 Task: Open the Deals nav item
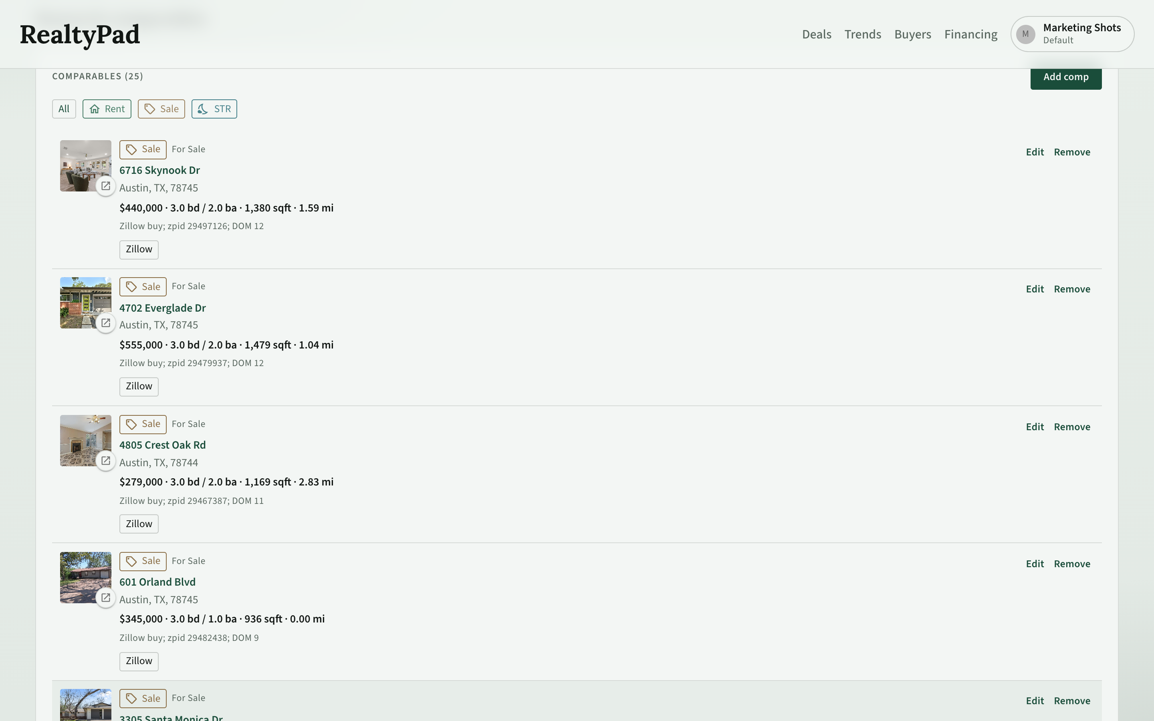[816, 34]
